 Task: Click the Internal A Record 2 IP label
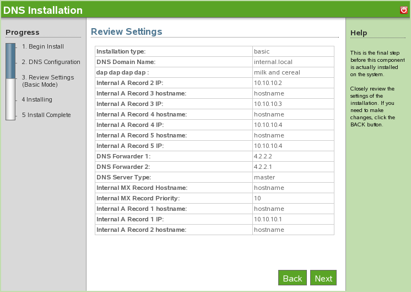click(x=130, y=83)
